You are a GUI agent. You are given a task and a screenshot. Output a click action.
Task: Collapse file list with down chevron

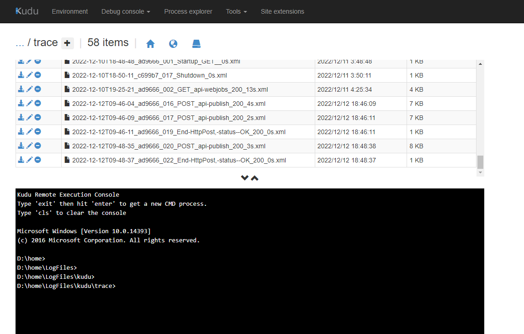pos(244,177)
